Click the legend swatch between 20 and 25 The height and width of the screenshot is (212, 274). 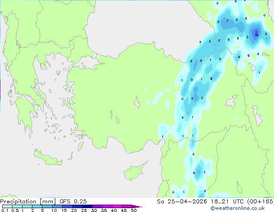click(x=77, y=206)
